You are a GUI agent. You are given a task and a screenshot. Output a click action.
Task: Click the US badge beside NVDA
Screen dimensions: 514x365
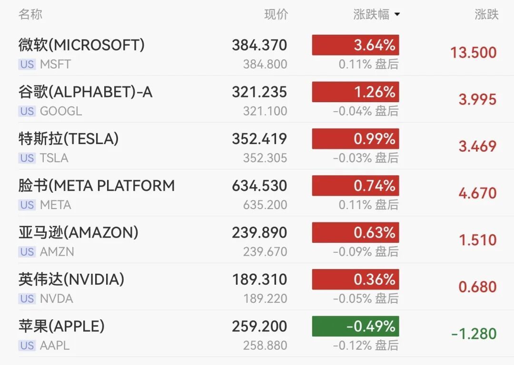(27, 298)
